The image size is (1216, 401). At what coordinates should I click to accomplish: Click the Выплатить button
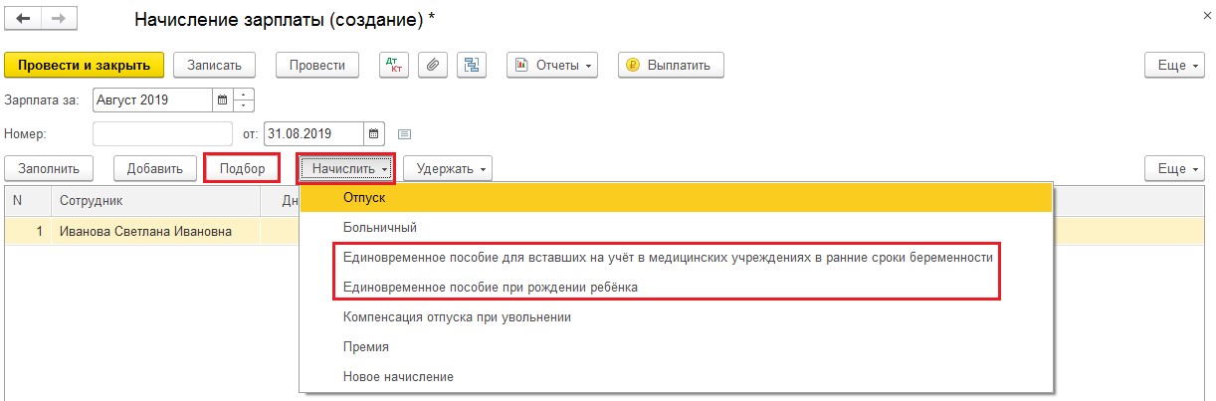coord(670,66)
